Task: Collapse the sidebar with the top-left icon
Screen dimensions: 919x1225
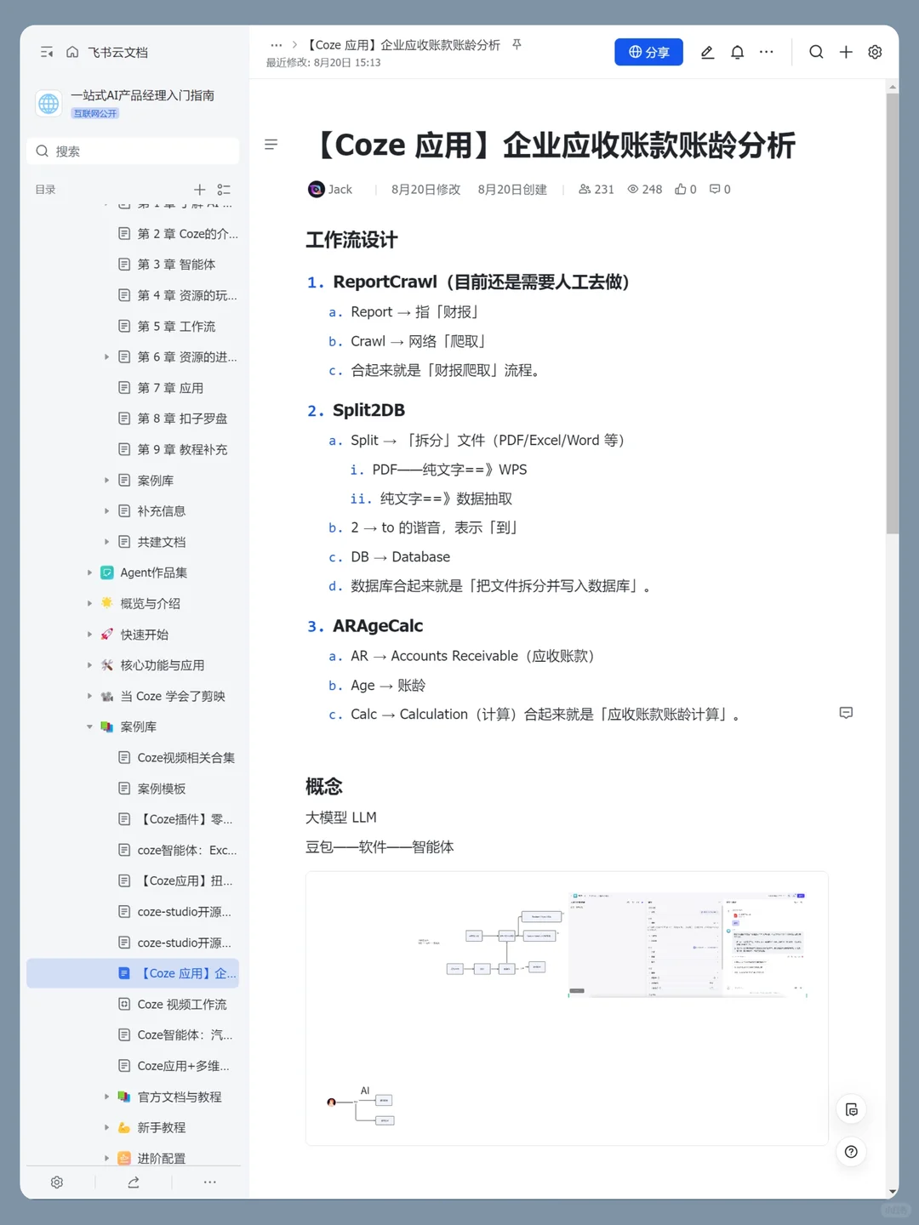Action: [47, 53]
